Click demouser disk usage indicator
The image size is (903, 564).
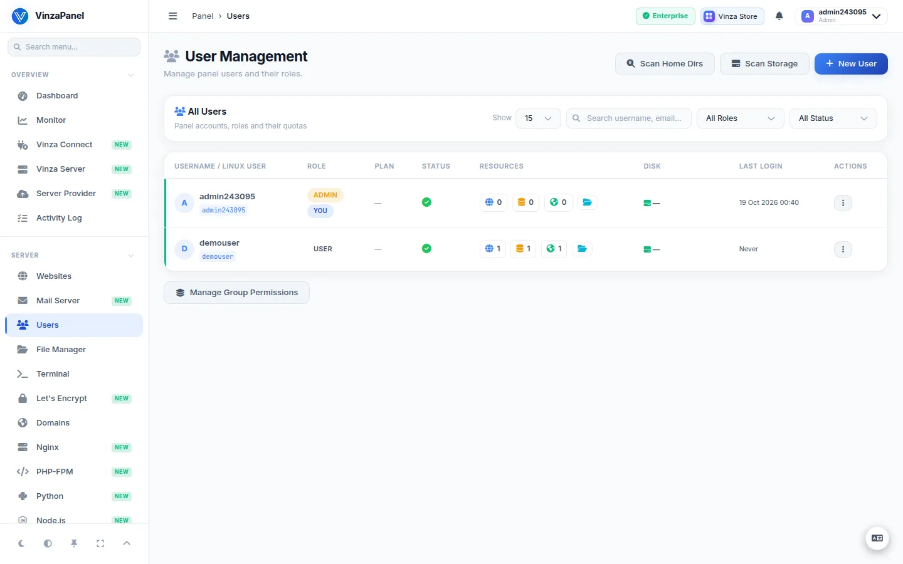coord(652,249)
